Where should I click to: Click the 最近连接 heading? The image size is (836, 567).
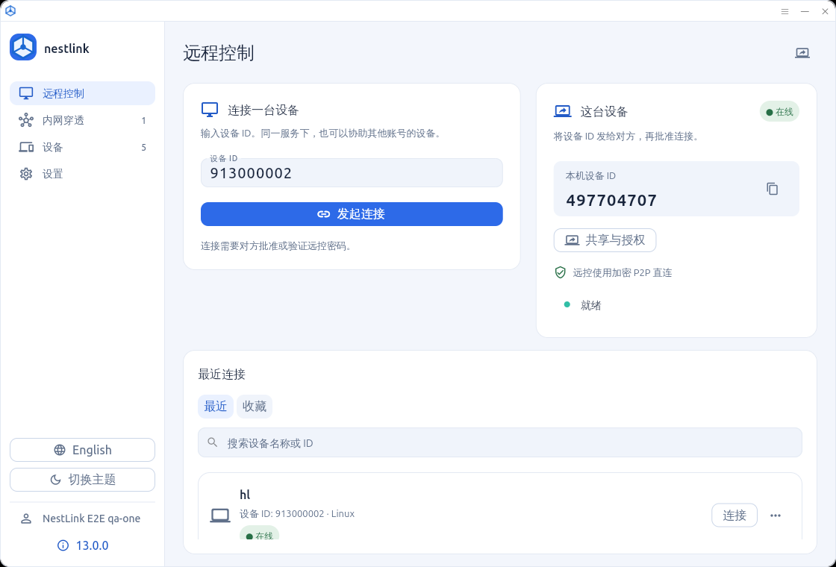(222, 374)
